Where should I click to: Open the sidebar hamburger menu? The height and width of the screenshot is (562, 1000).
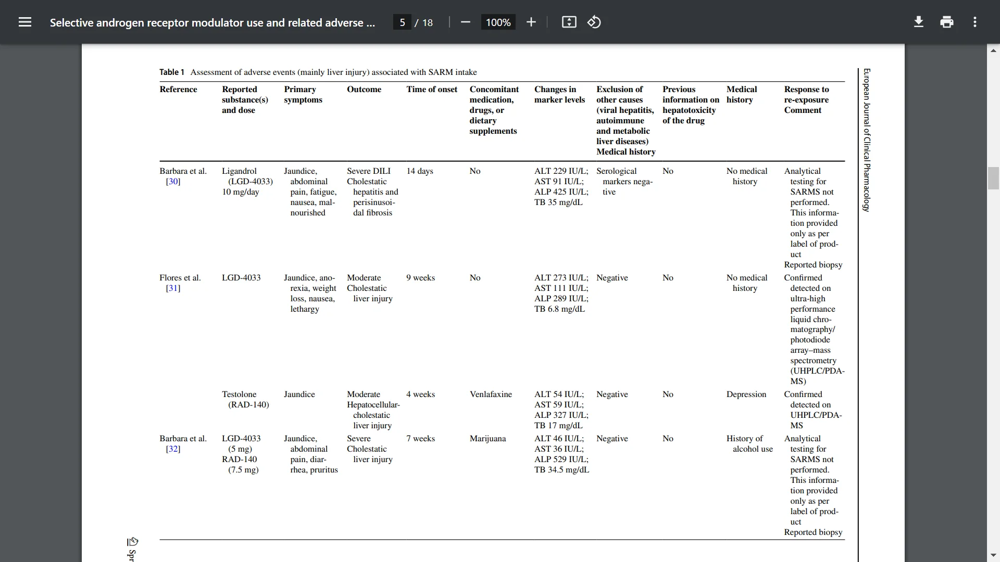(25, 22)
